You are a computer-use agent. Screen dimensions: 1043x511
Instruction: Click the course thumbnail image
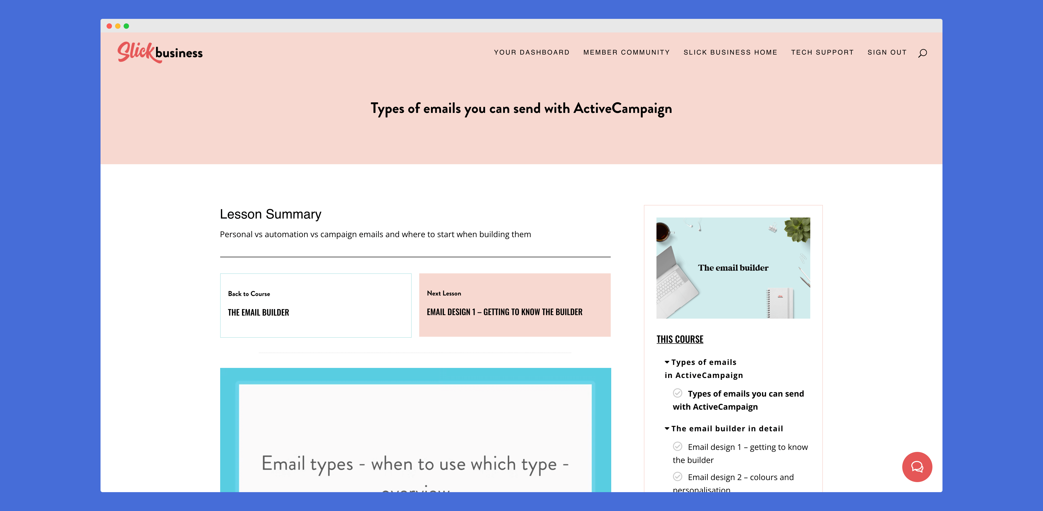(733, 268)
